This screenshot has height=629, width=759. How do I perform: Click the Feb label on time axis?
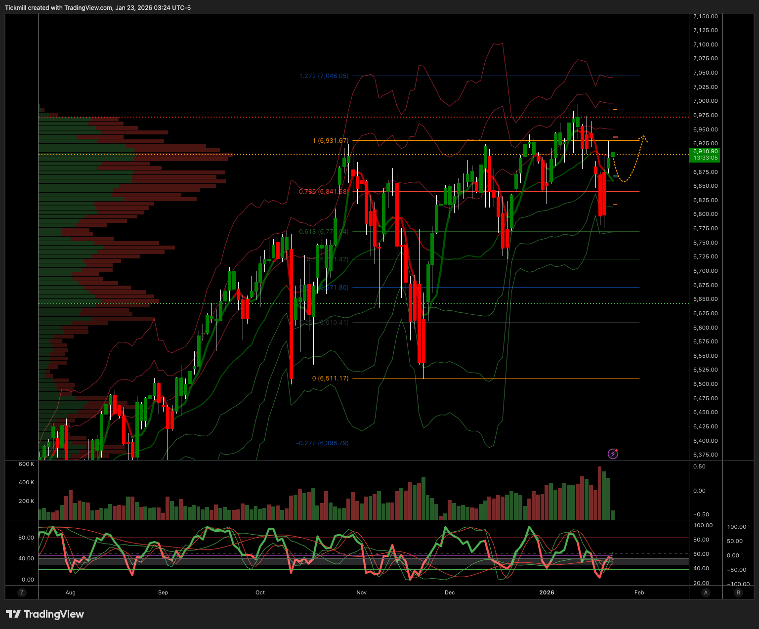639,592
